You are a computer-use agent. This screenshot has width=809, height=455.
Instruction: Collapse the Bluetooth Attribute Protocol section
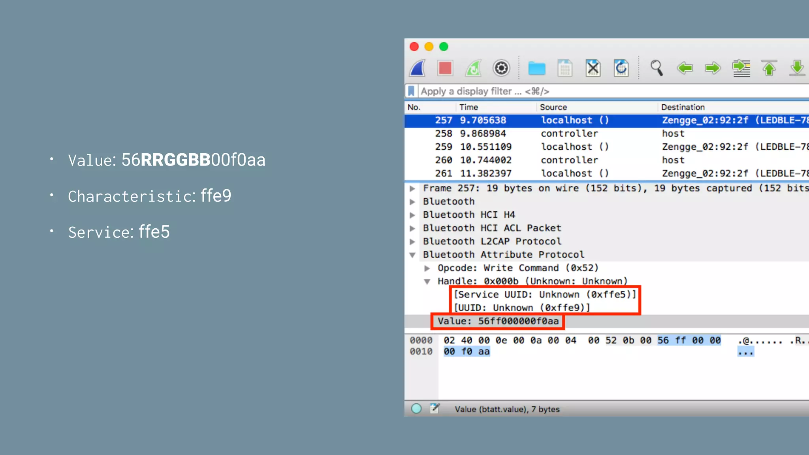coord(412,255)
